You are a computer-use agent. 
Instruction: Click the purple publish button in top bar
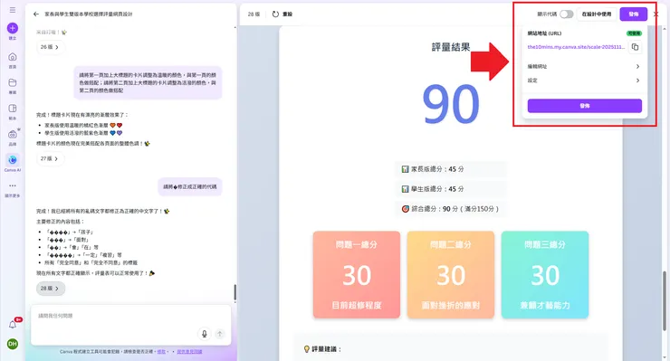click(633, 14)
